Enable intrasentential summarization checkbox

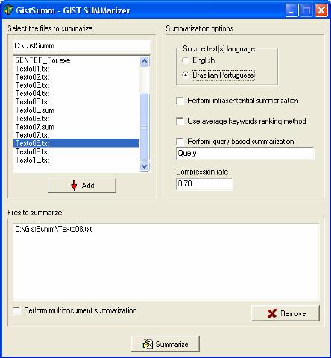click(x=180, y=101)
